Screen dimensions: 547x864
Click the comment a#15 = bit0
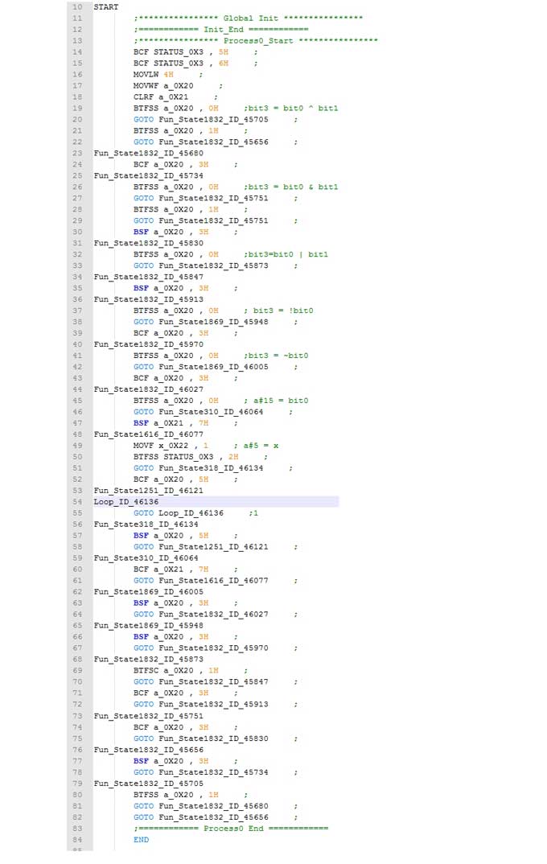tap(276, 401)
